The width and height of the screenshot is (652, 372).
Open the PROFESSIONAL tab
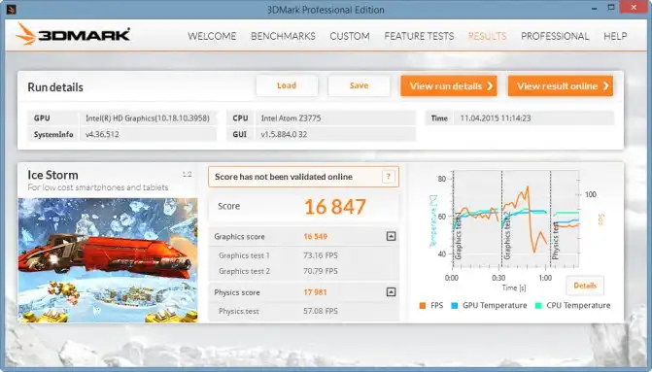[555, 36]
